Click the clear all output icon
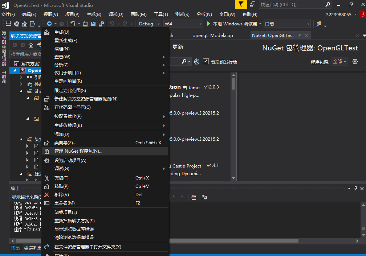The height and width of the screenshot is (256, 366). tap(194, 197)
